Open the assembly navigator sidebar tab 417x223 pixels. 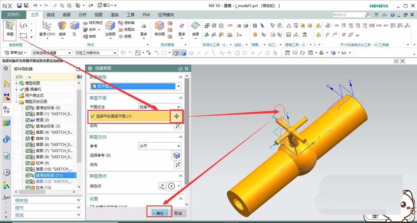click(6, 84)
